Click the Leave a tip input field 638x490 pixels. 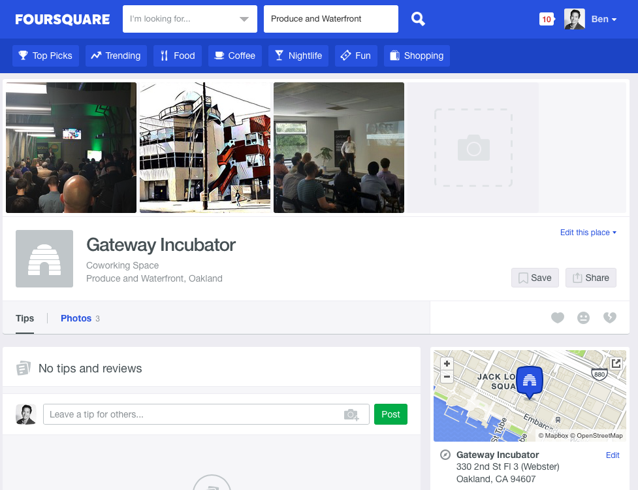pos(206,414)
